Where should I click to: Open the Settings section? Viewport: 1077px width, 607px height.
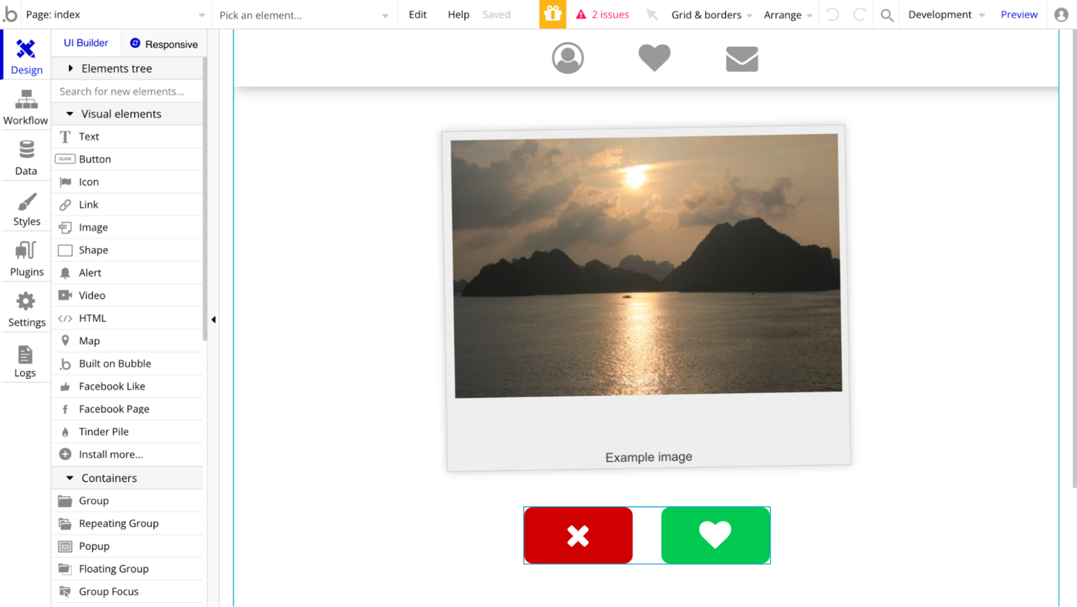(26, 310)
